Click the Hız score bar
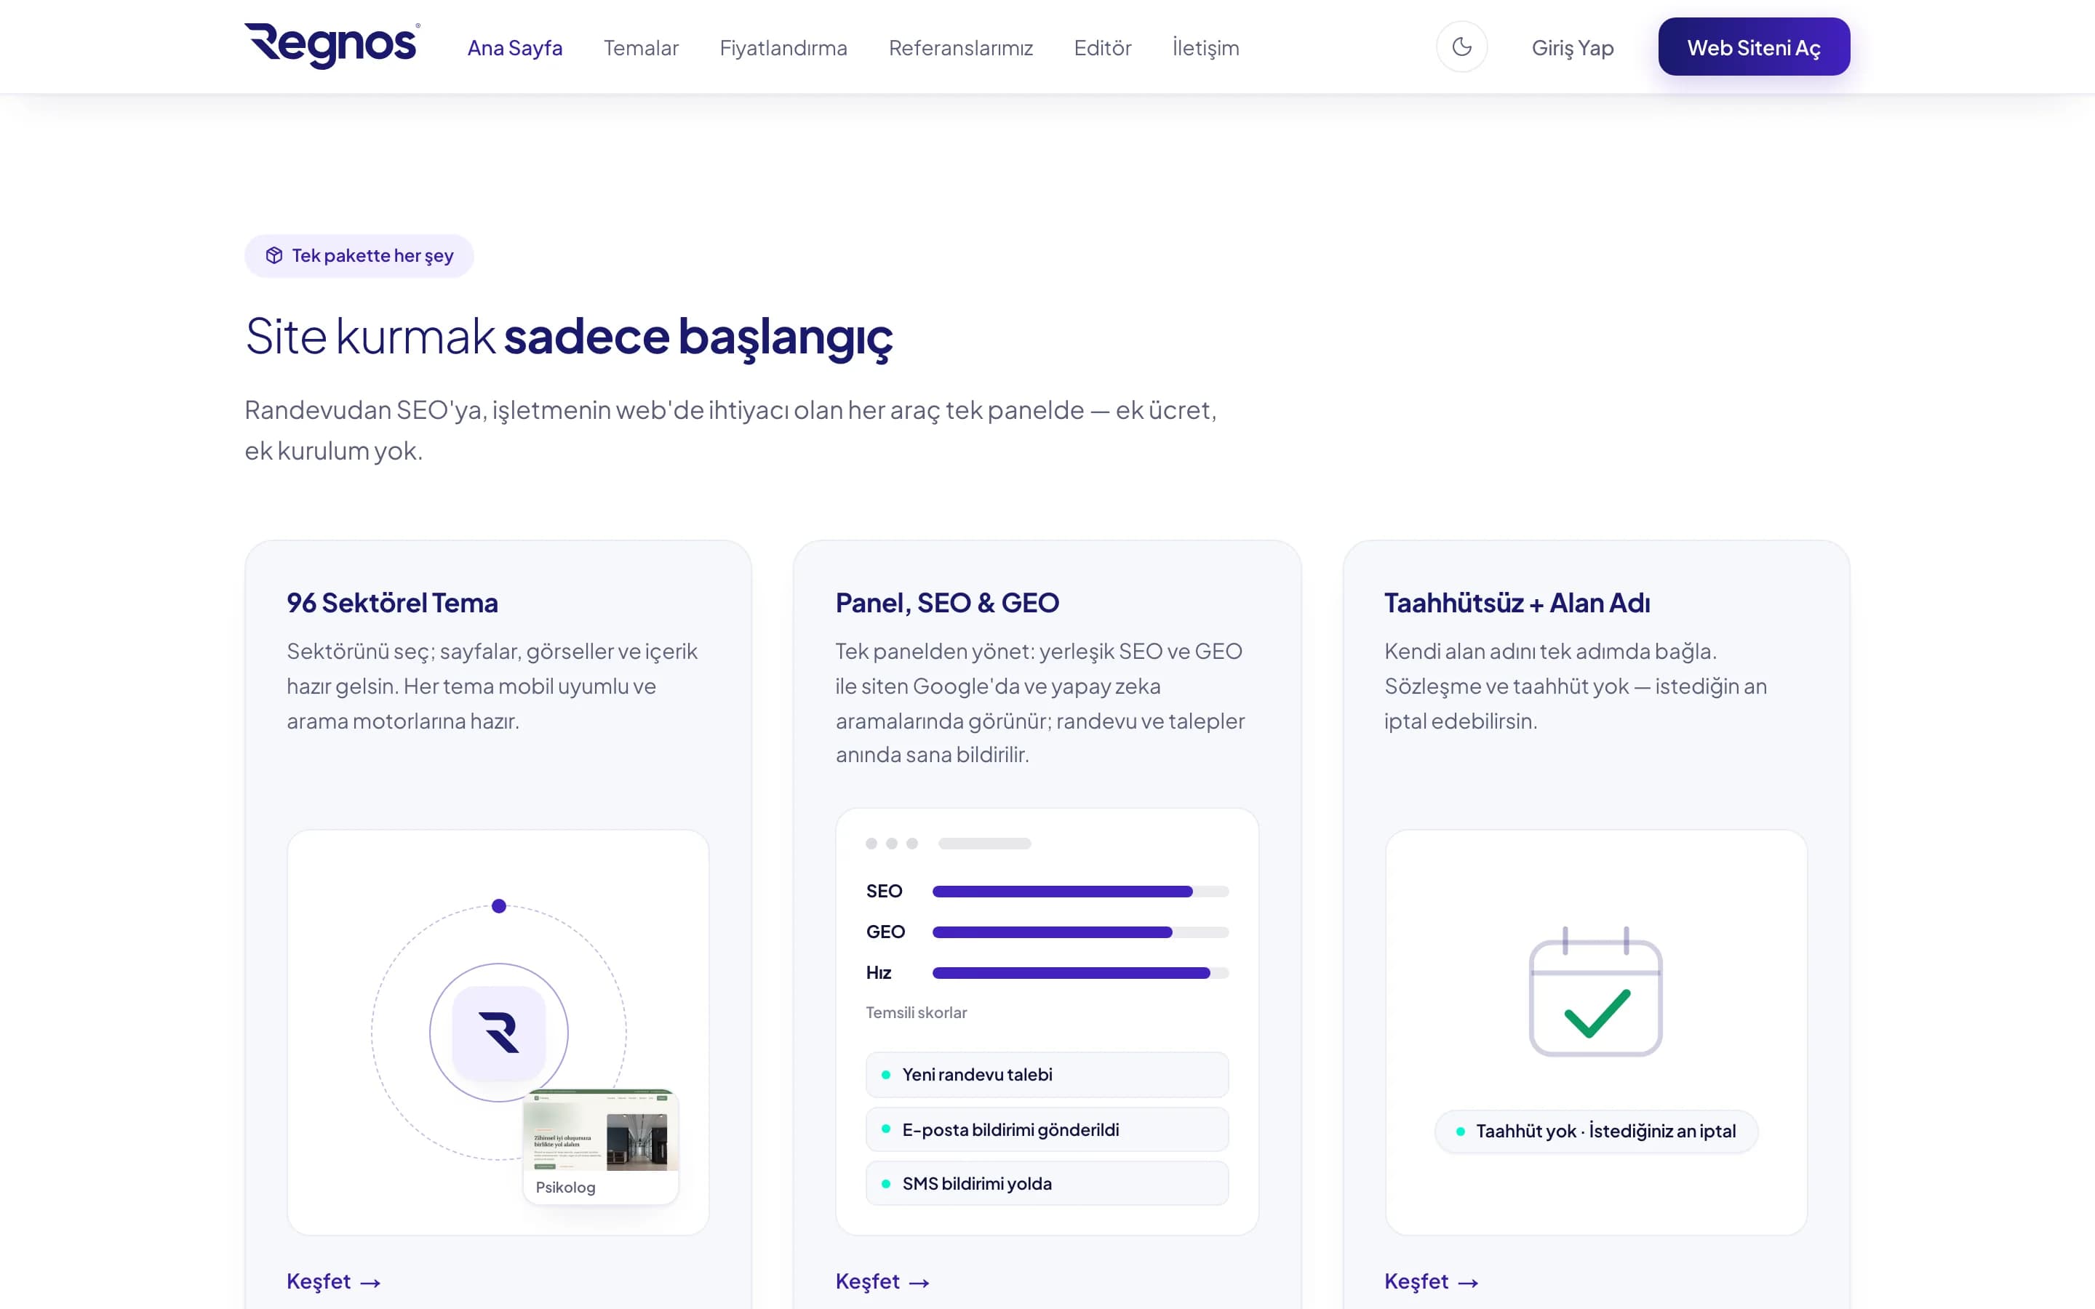Viewport: 2095px width, 1309px height. click(1080, 973)
